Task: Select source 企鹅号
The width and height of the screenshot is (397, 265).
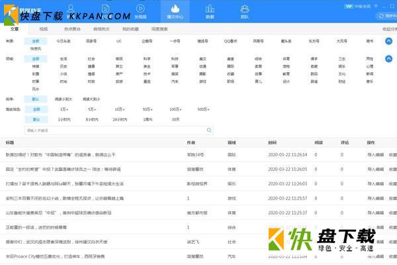Action: (147, 41)
